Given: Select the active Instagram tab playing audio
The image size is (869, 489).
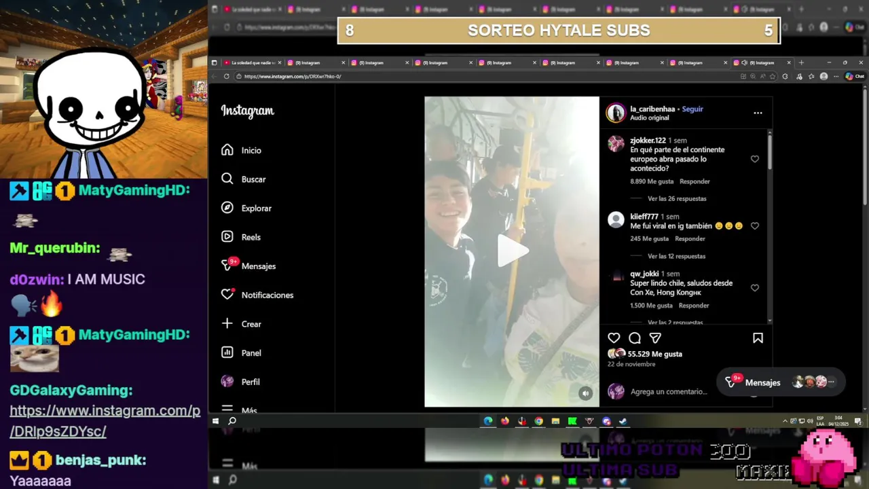Looking at the screenshot, I should pyautogui.click(x=762, y=62).
